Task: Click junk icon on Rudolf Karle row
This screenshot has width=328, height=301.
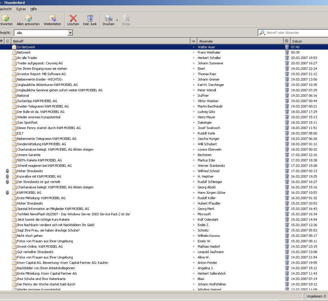Action: click(x=287, y=133)
